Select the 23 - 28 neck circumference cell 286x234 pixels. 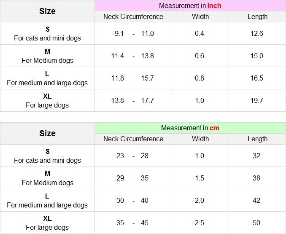click(133, 156)
